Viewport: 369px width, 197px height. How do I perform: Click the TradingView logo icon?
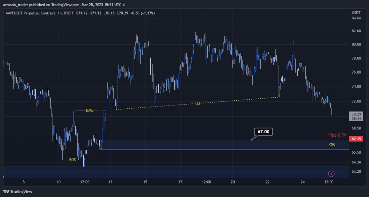(6, 192)
